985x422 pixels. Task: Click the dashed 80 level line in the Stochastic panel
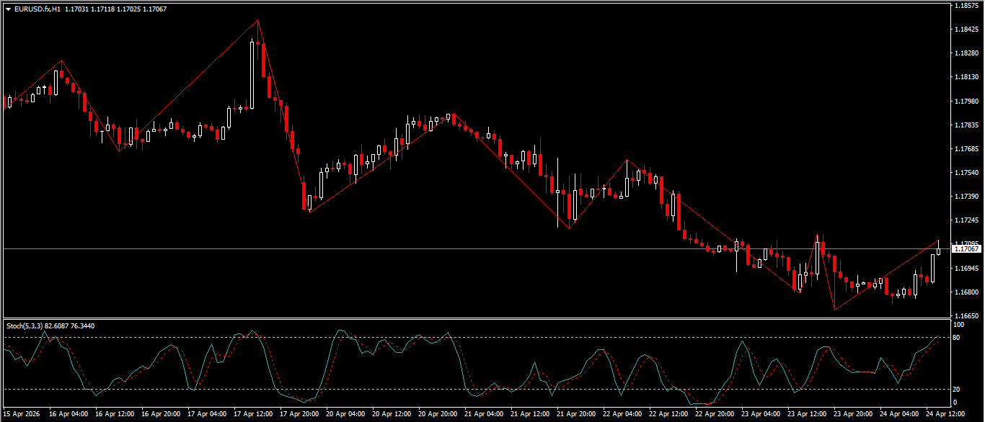coord(433,336)
